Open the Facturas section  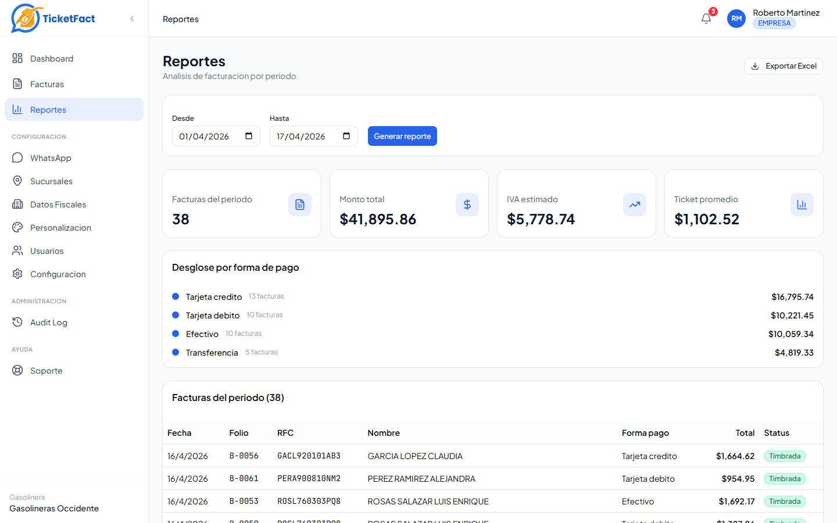[x=47, y=84]
